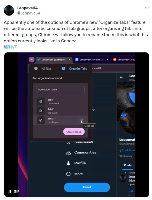Pause the GIF playback
Viewport: 152px width, 200px height.
click(x=10, y=191)
